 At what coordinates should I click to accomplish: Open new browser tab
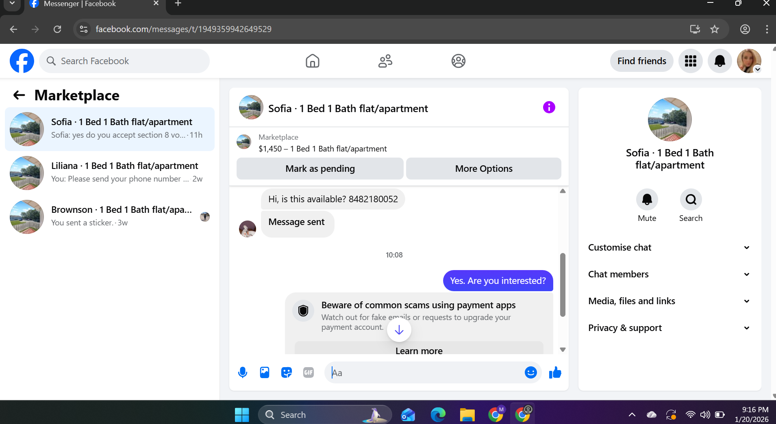pyautogui.click(x=178, y=4)
